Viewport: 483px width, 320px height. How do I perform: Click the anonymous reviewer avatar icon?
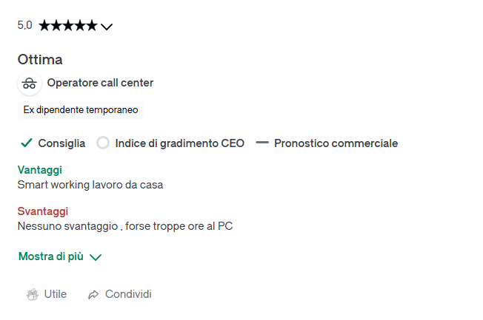tap(30, 84)
